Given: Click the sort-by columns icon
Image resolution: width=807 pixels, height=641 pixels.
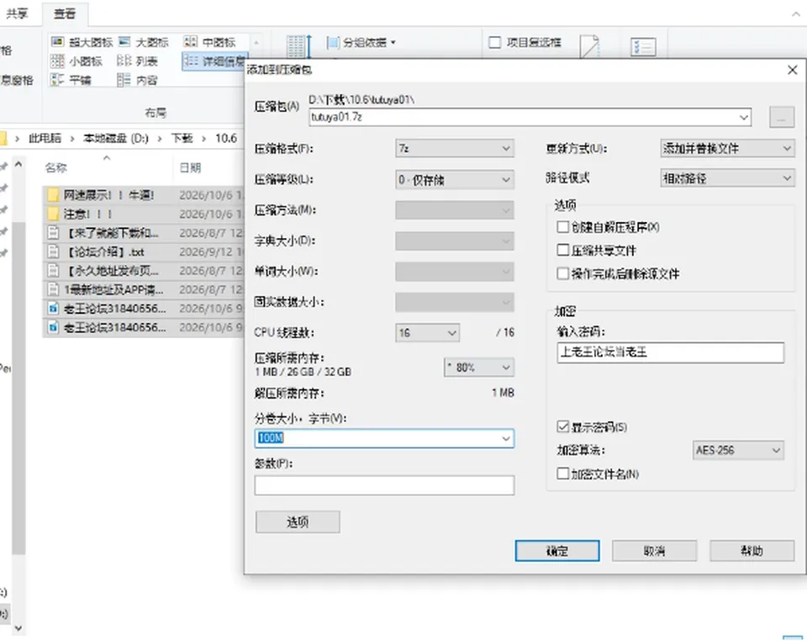Looking at the screenshot, I should tap(298, 46).
